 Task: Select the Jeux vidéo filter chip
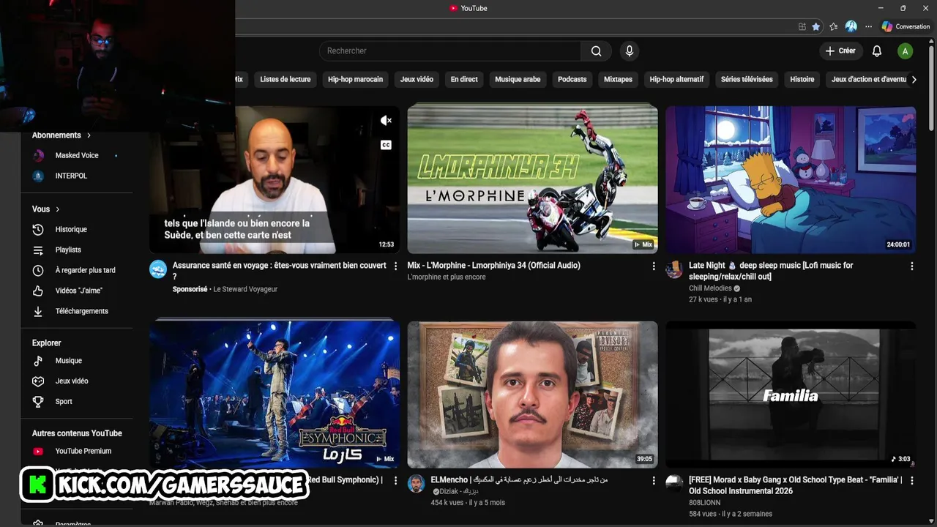417,79
